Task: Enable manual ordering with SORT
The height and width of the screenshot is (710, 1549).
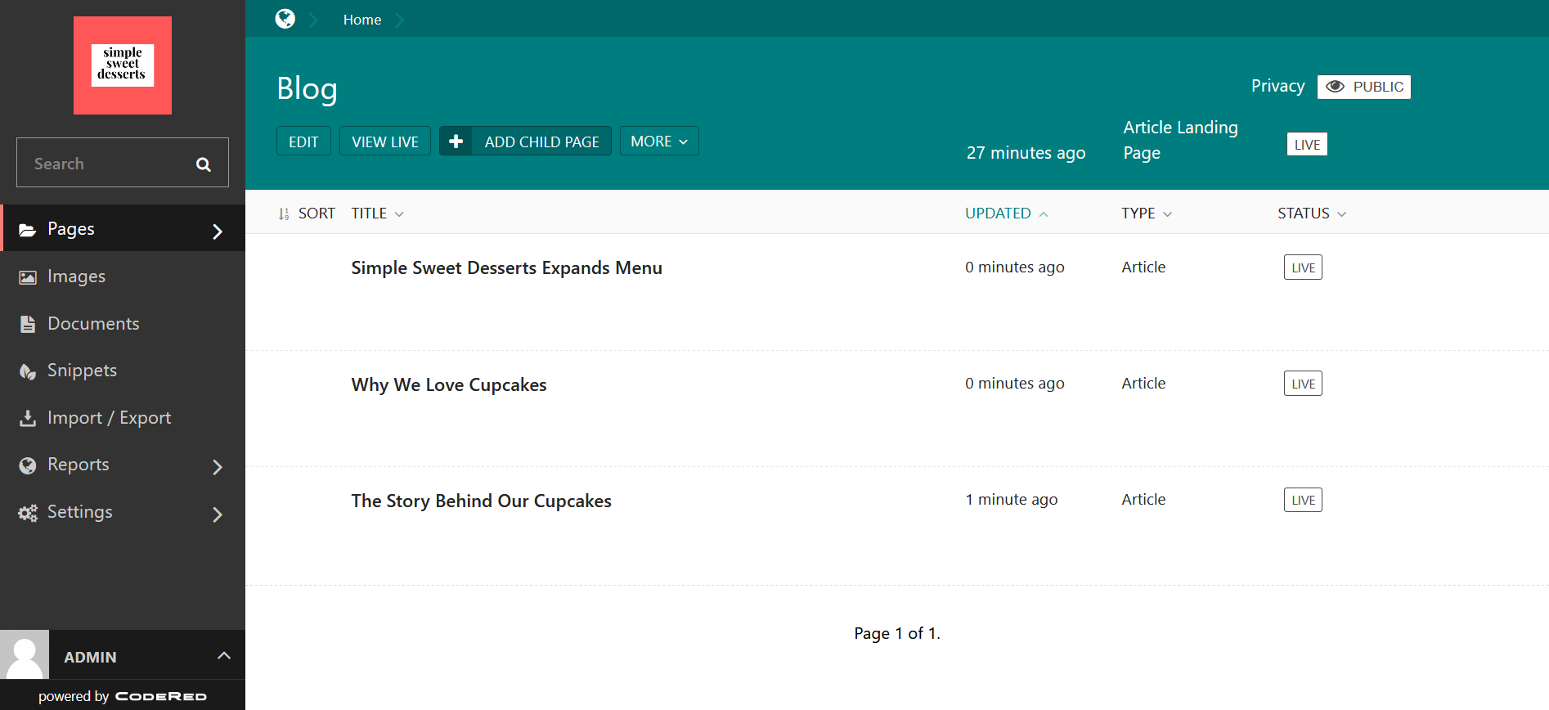Action: click(x=307, y=213)
